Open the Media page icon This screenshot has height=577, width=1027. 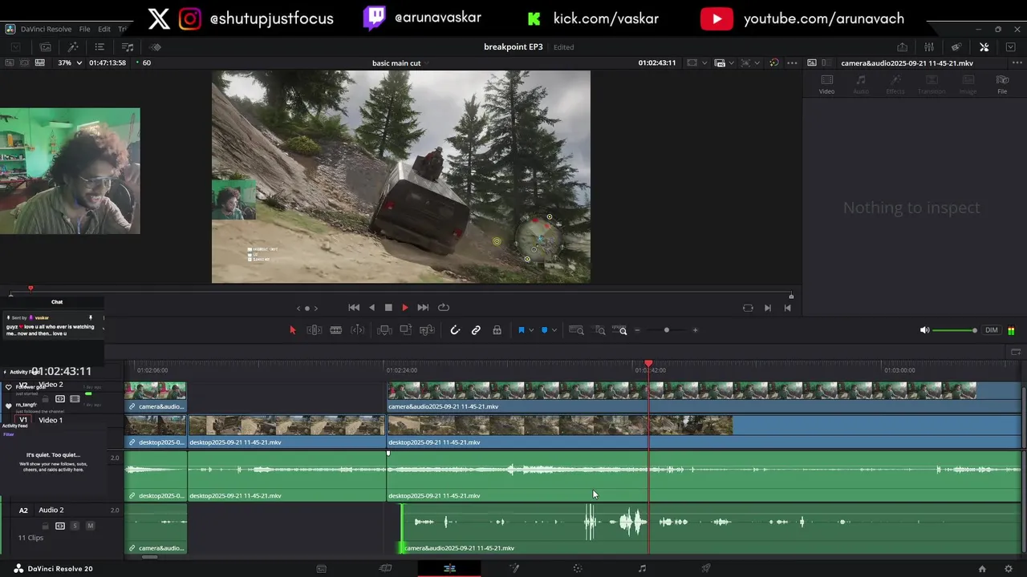click(x=321, y=568)
